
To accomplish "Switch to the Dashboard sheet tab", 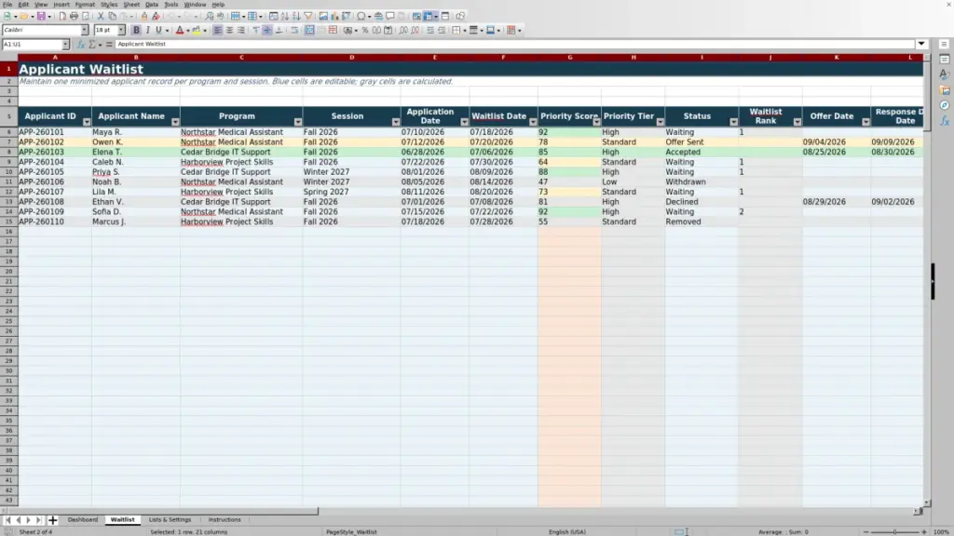I will click(x=82, y=520).
